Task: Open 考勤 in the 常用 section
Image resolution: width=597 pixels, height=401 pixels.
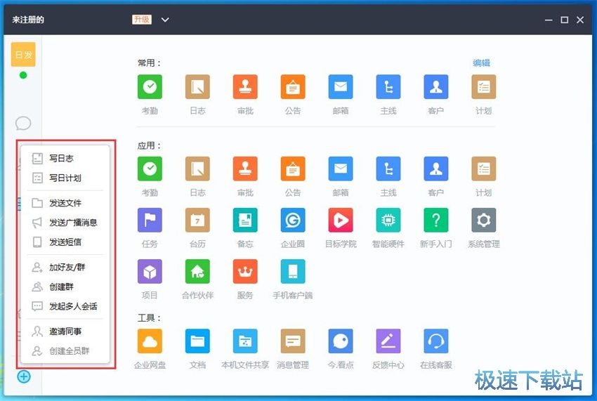Action: 150,87
